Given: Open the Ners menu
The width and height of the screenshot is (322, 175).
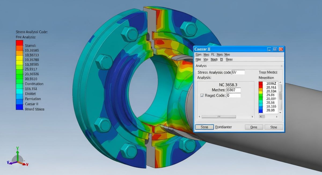Looking at the screenshot, I should pyautogui.click(x=220, y=54).
